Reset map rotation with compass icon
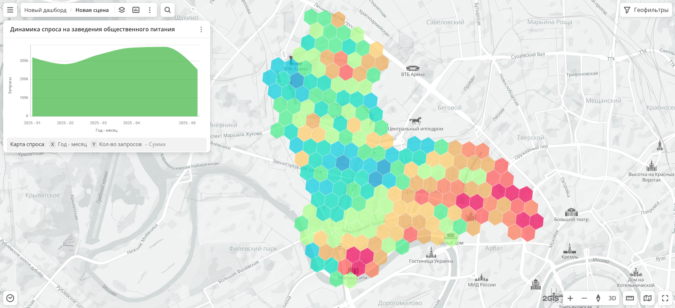675x308 pixels. point(598,298)
